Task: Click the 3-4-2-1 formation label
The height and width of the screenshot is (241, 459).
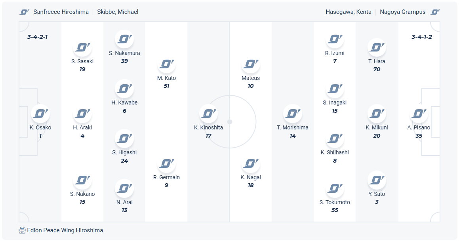Action: click(x=38, y=37)
